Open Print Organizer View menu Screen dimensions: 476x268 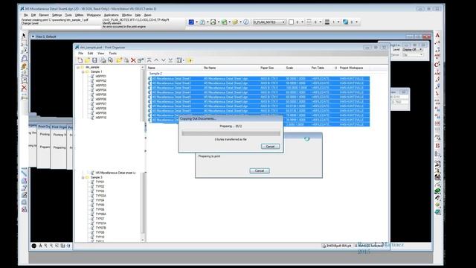[x=101, y=53]
